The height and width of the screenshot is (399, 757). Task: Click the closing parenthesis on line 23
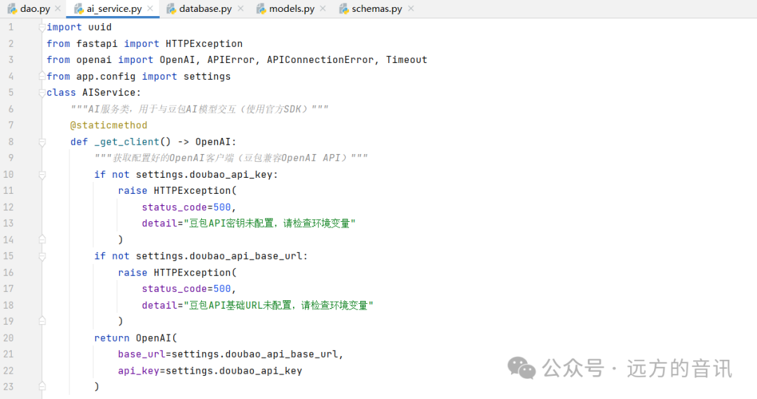(x=97, y=386)
